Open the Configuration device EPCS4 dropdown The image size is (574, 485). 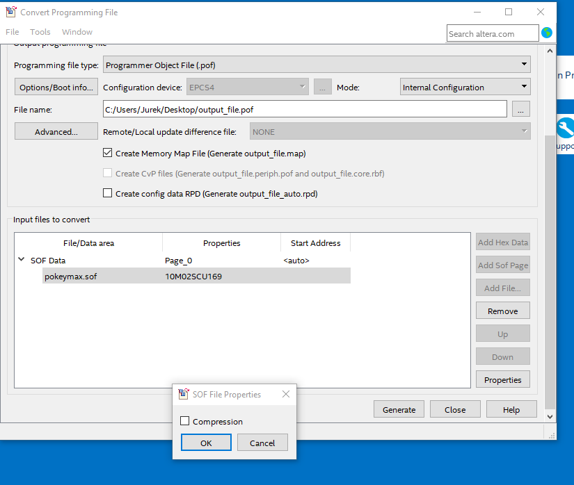coord(248,87)
